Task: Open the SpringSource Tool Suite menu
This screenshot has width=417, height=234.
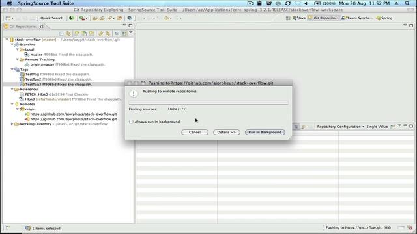Action: coord(46,3)
